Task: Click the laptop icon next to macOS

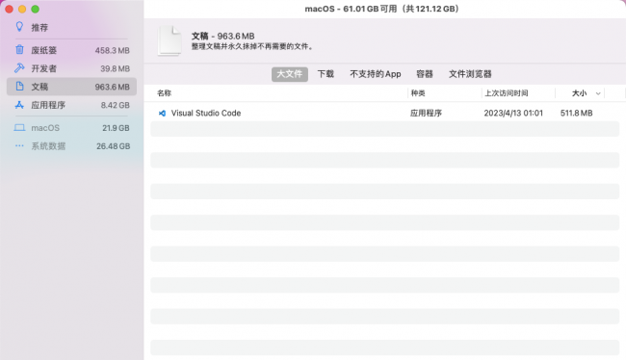Action: pos(19,127)
